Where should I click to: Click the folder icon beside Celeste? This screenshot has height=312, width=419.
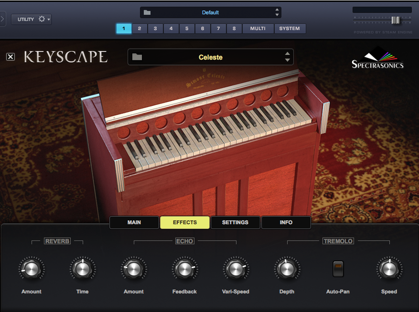coord(137,57)
